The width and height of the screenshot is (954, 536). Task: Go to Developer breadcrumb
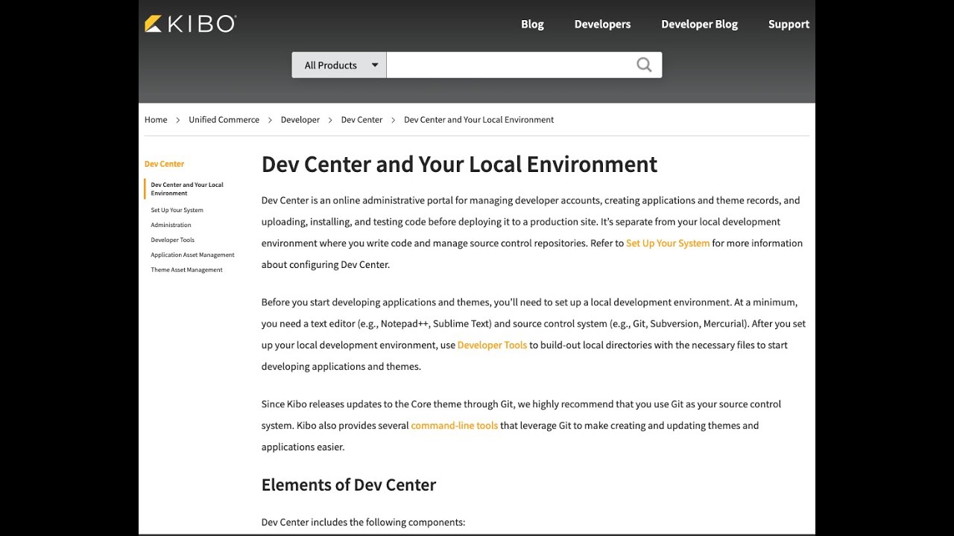click(300, 119)
